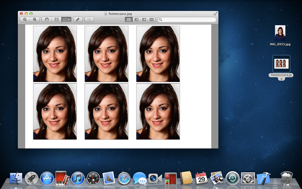This screenshot has width=302, height=189.
Task: Open the Trash in the Dock
Action: tap(286, 178)
